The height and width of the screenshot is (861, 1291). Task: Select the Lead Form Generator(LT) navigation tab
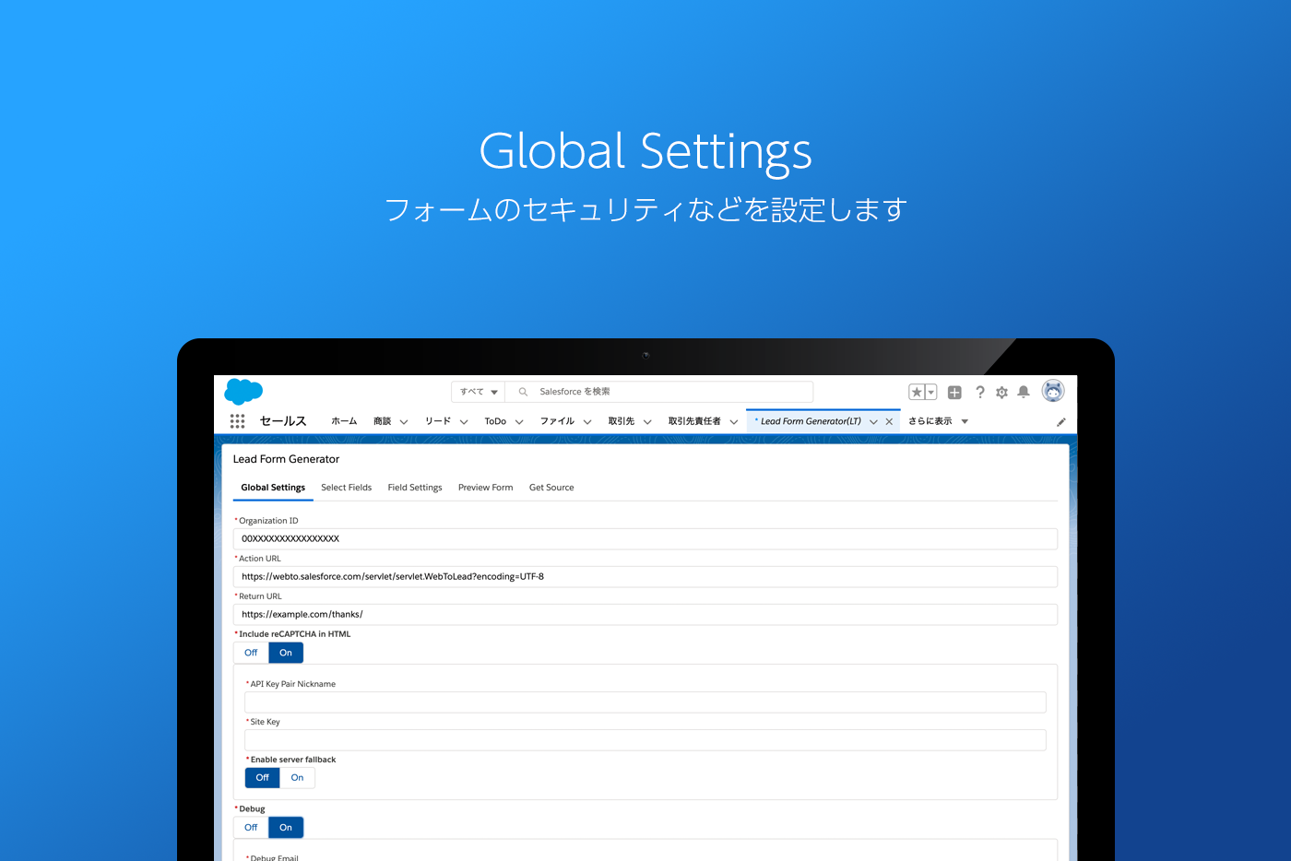[811, 421]
